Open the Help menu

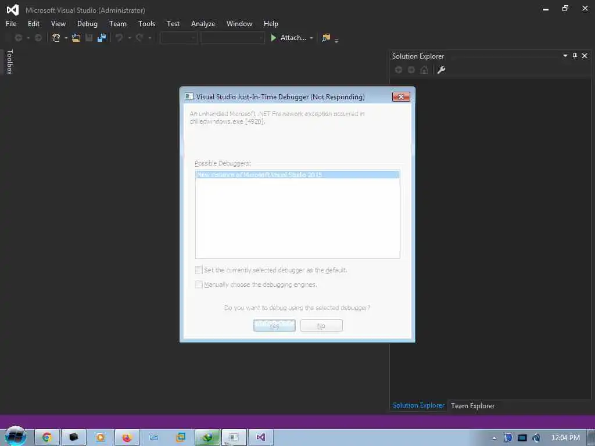click(x=271, y=23)
